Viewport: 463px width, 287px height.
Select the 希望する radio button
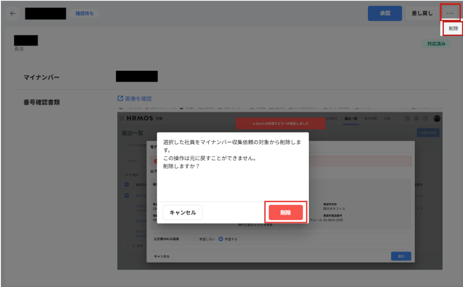click(x=221, y=239)
